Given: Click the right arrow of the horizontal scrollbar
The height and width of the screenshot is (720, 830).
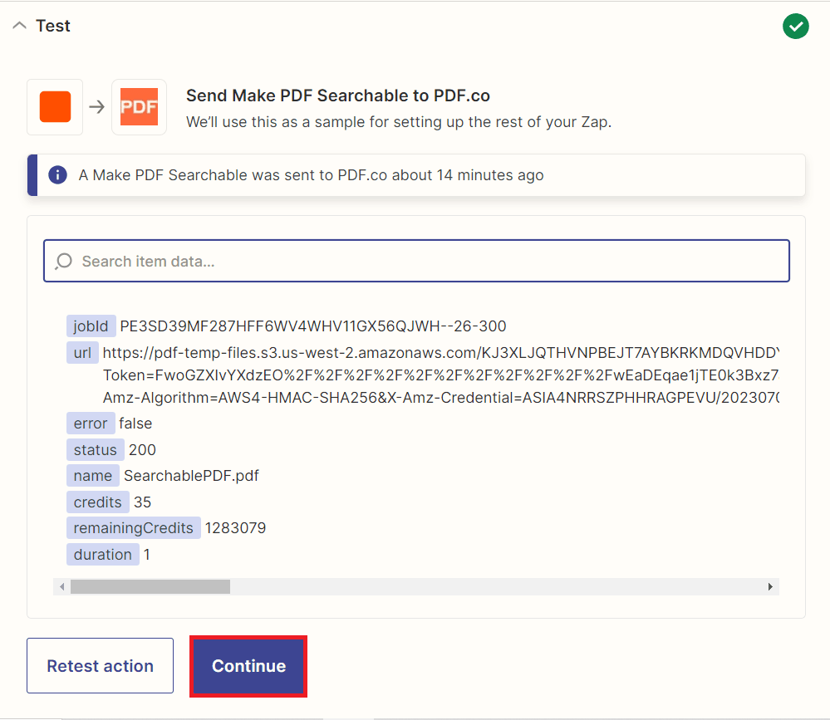Looking at the screenshot, I should (x=770, y=586).
